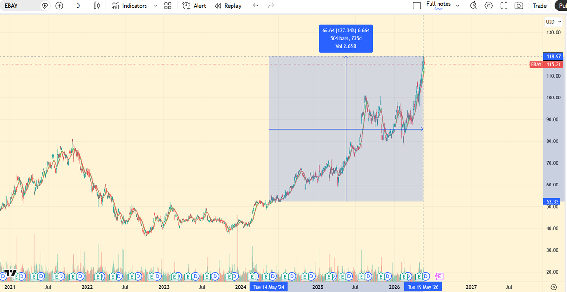Expand the Full notes layout chevron
The width and height of the screenshot is (567, 292).
click(457, 6)
